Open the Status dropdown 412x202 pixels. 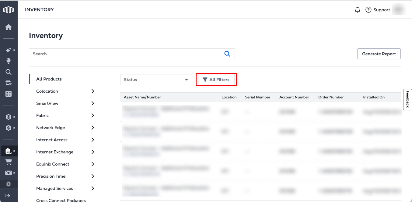[x=157, y=80]
